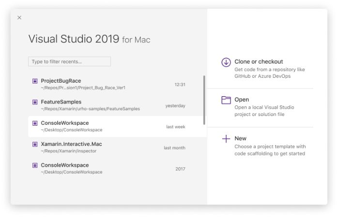Click 'Choose a project template' description
Image resolution: width=338 pixels, height=217 pixels.
(270, 150)
